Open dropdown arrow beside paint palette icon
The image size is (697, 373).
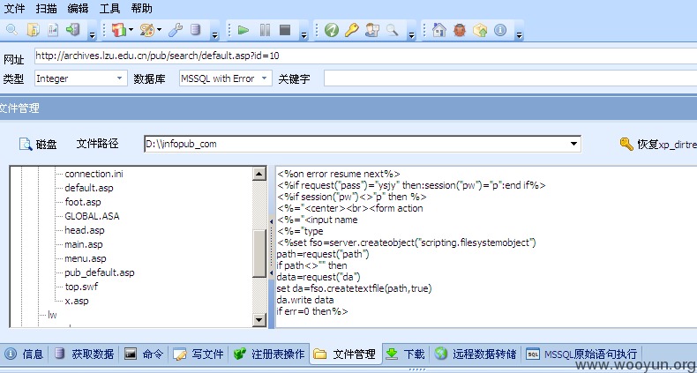[x=159, y=30]
